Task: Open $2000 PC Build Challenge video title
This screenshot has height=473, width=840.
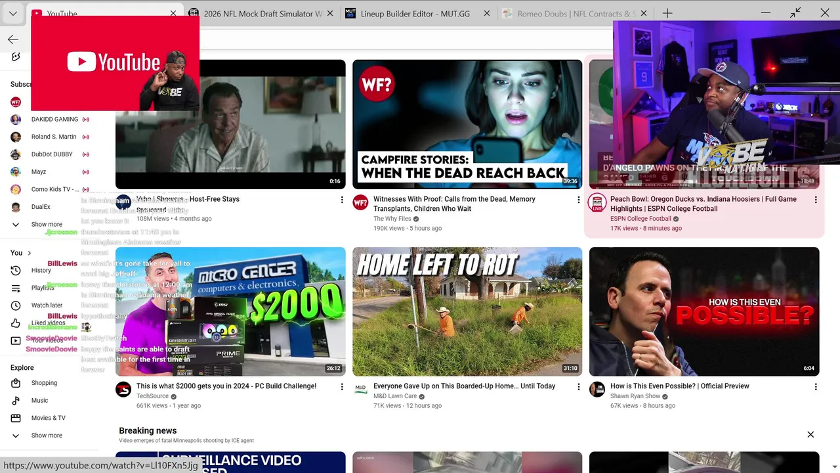Action: click(226, 386)
